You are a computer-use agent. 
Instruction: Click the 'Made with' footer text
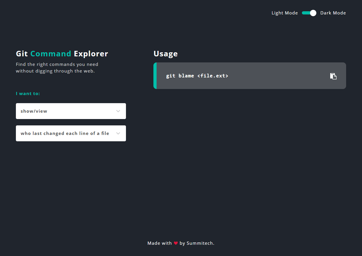(x=159, y=243)
